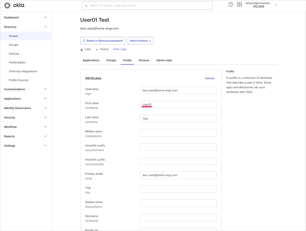Expand the account menu chevron
Screen dimensions: 306x231
click(275, 5)
